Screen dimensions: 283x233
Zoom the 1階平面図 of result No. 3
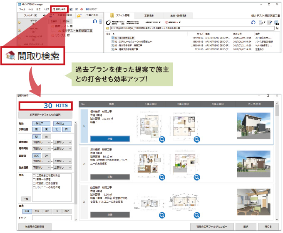click(162, 215)
